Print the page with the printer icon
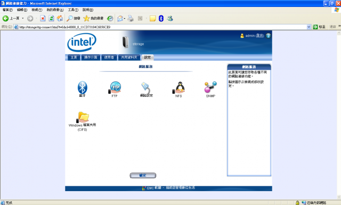Viewport: 341px width, 205px height. [x=131, y=19]
